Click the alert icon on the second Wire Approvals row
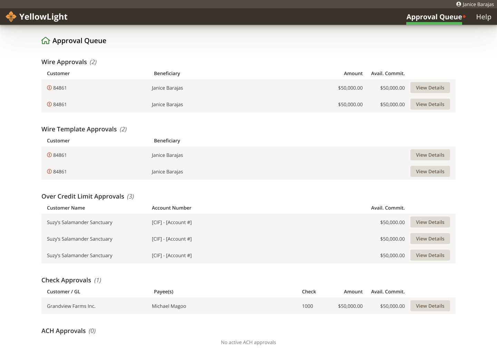 [49, 104]
